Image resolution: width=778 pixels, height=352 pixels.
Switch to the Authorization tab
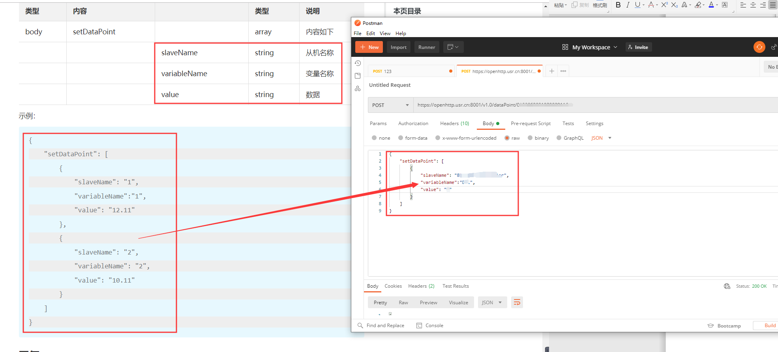click(413, 124)
